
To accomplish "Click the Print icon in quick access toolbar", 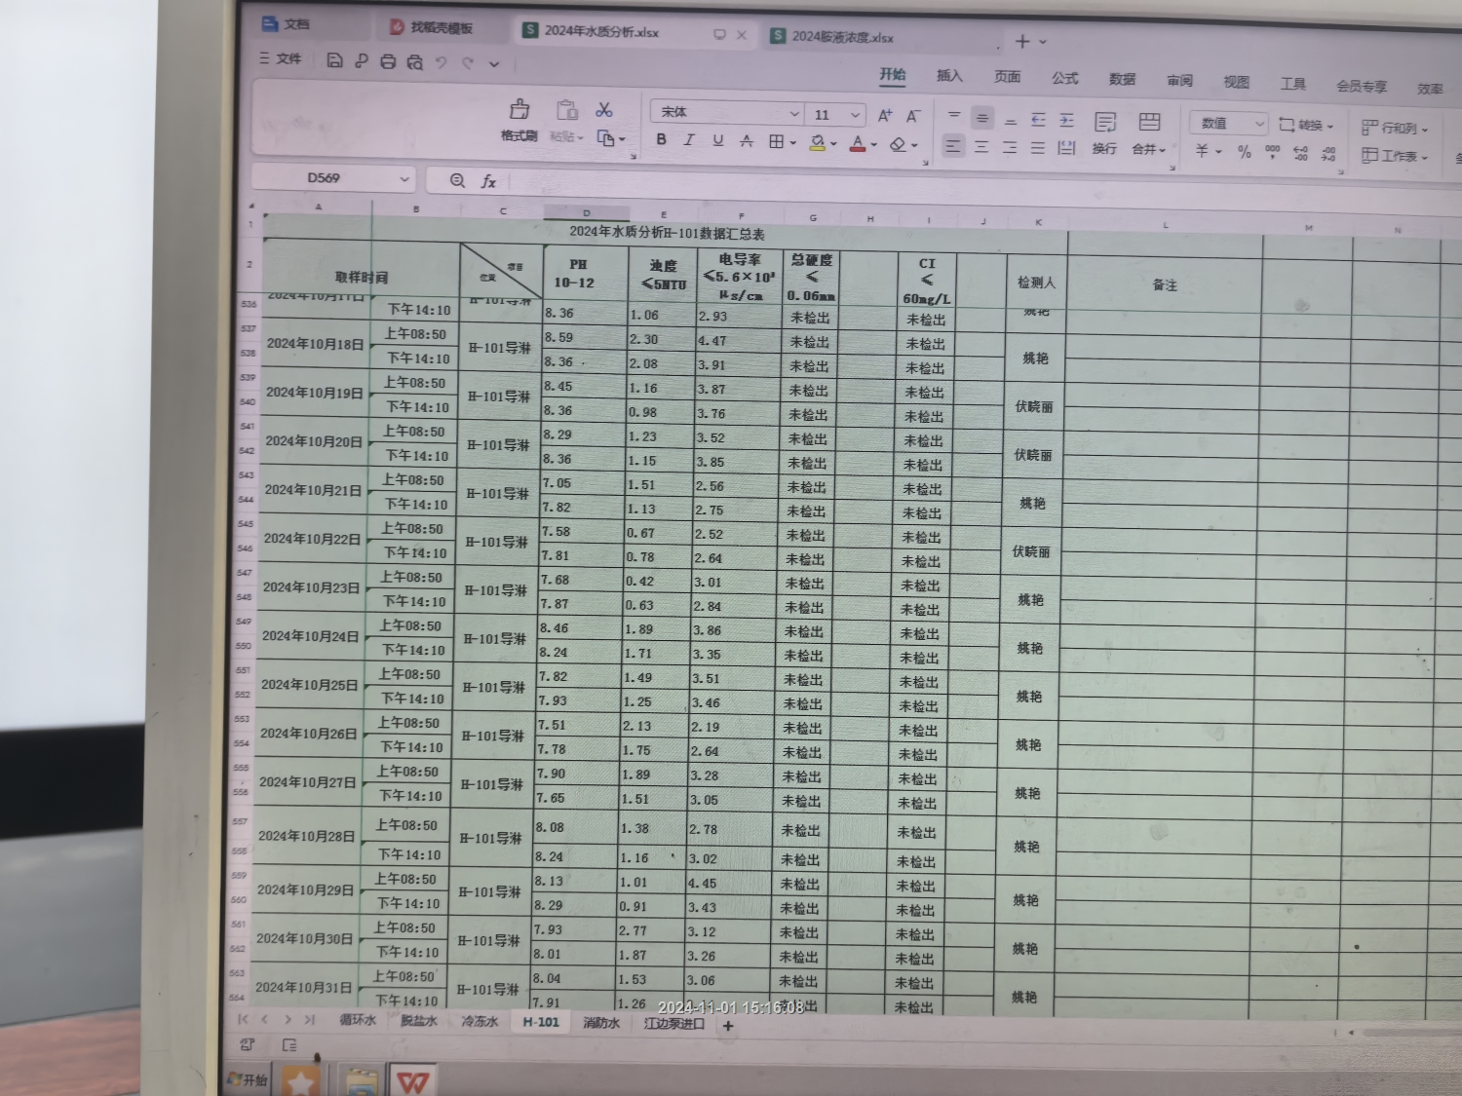I will tap(388, 61).
